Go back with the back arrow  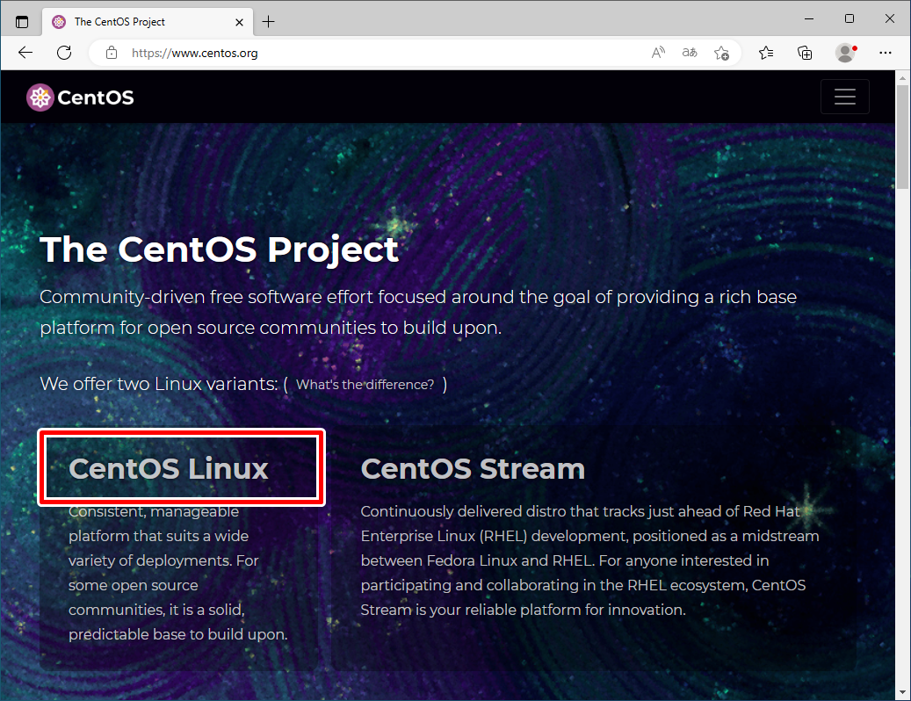(25, 53)
